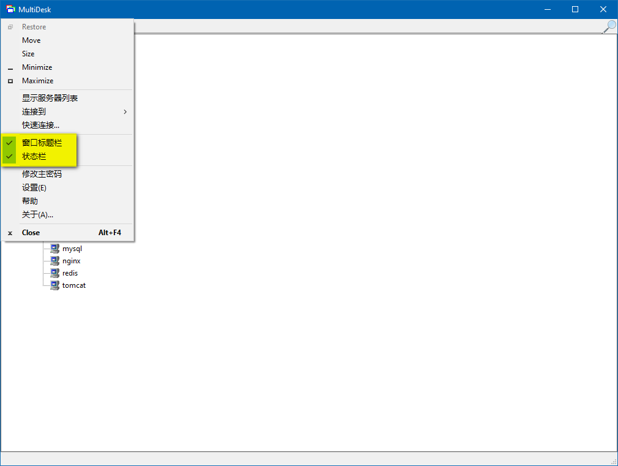Screen dimensions: 618x466
Task: Choose Move in the system menu
Action: [x=31, y=40]
